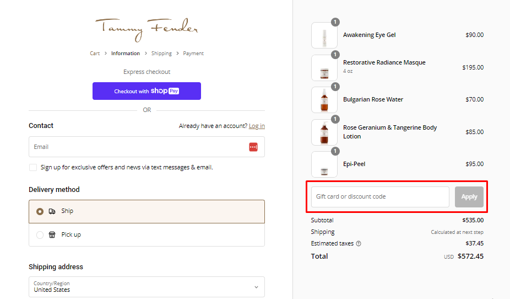Click the store icon beside Pick up
The height and width of the screenshot is (299, 510).
click(52, 235)
